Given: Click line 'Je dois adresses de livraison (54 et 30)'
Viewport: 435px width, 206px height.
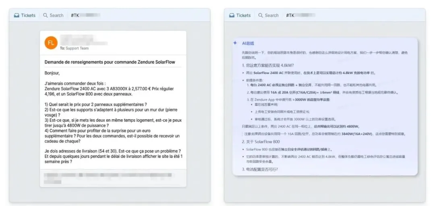Looking at the screenshot, I should (113, 151).
